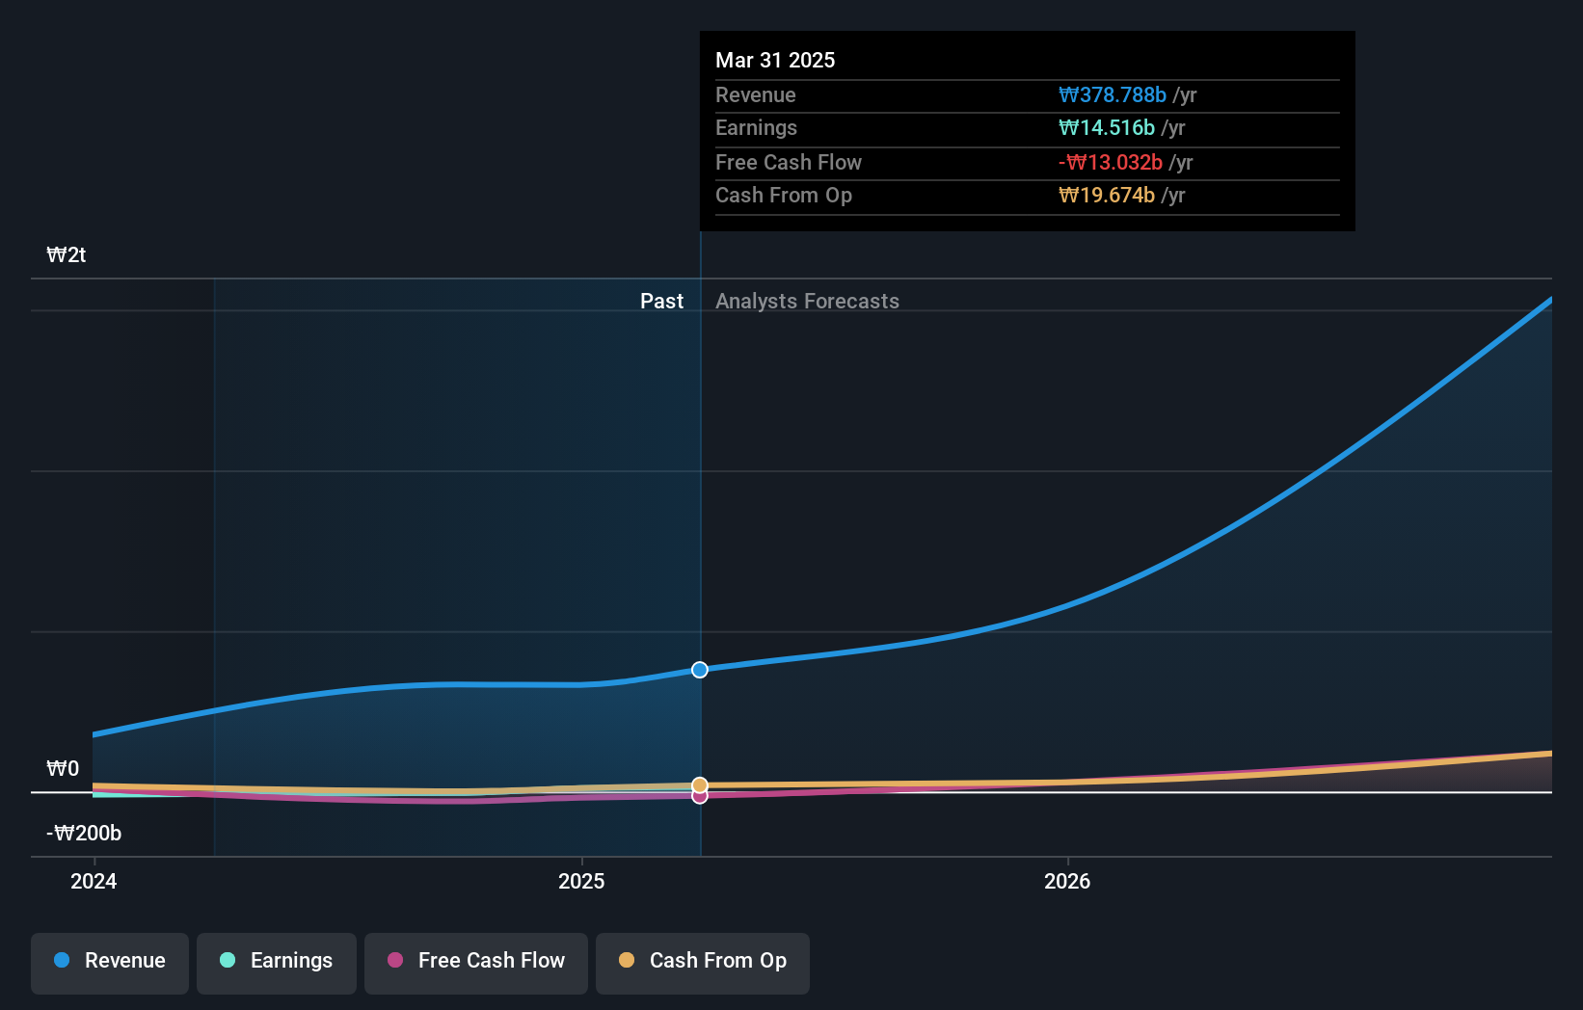The width and height of the screenshot is (1583, 1010).
Task: Click the orange Cash From Op marker on chart
Action: 699,784
